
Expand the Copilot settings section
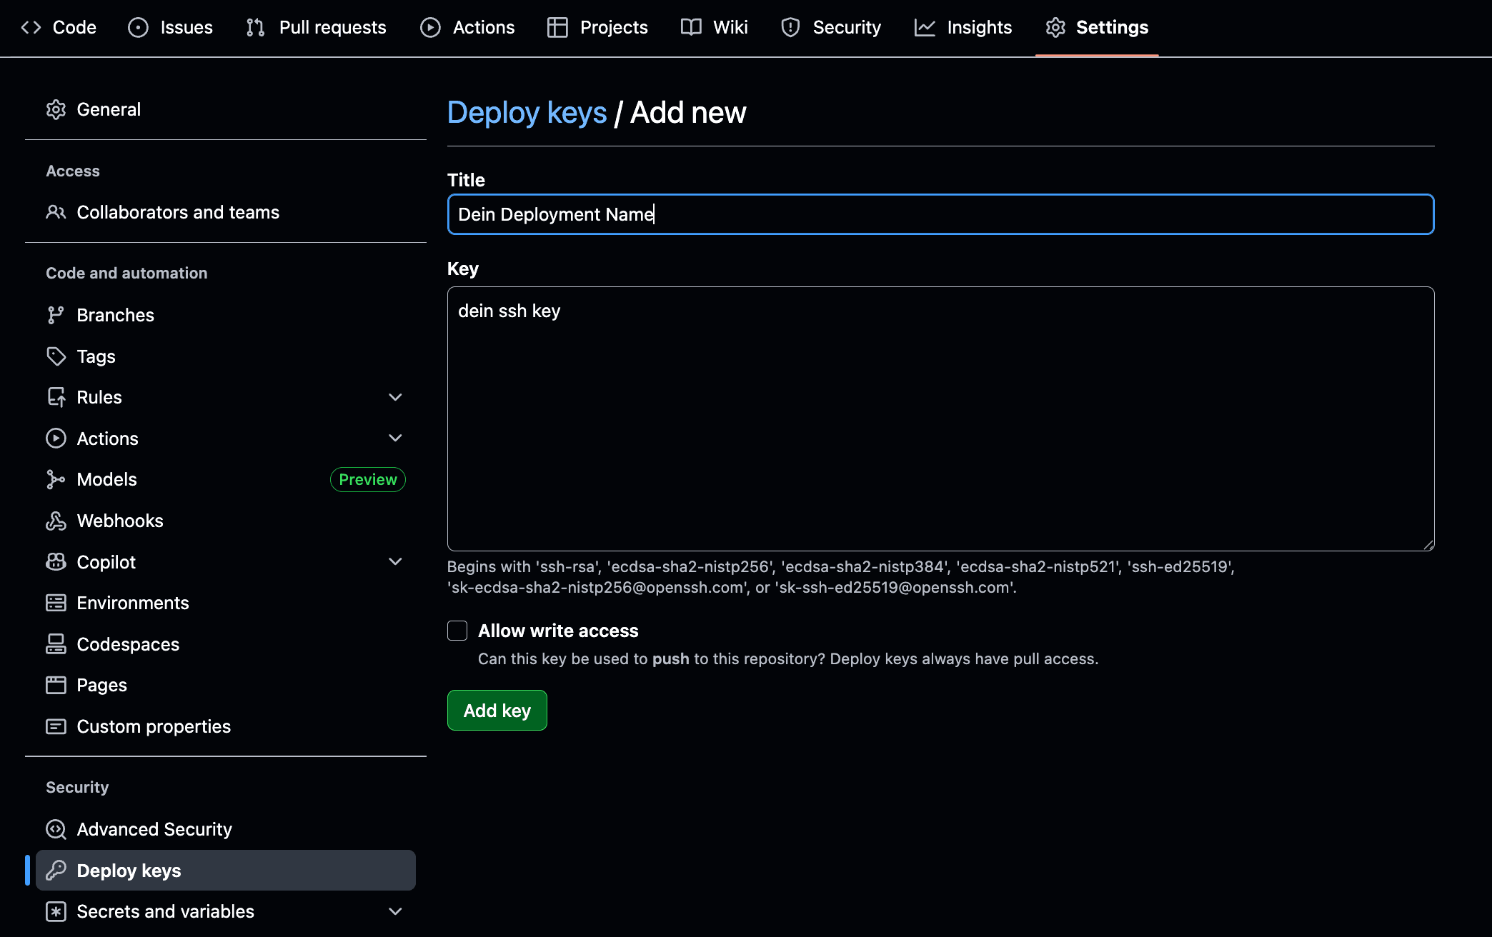[x=395, y=561]
